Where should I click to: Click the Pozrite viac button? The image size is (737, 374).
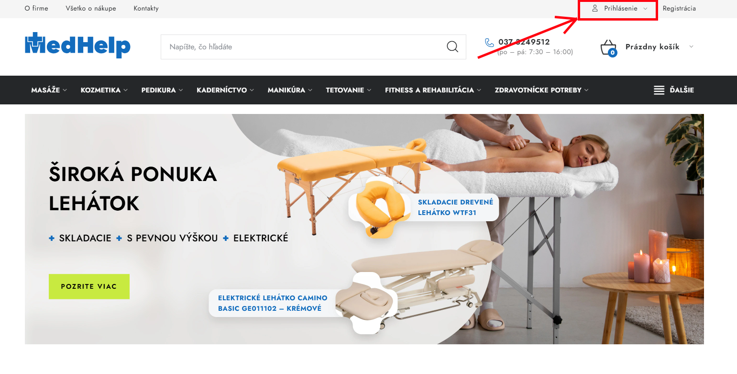(x=89, y=286)
